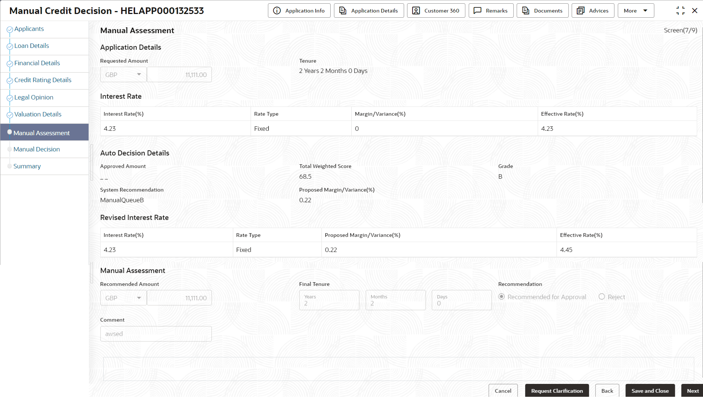The image size is (703, 399).
Task: Click the Cancel button
Action: click(503, 391)
